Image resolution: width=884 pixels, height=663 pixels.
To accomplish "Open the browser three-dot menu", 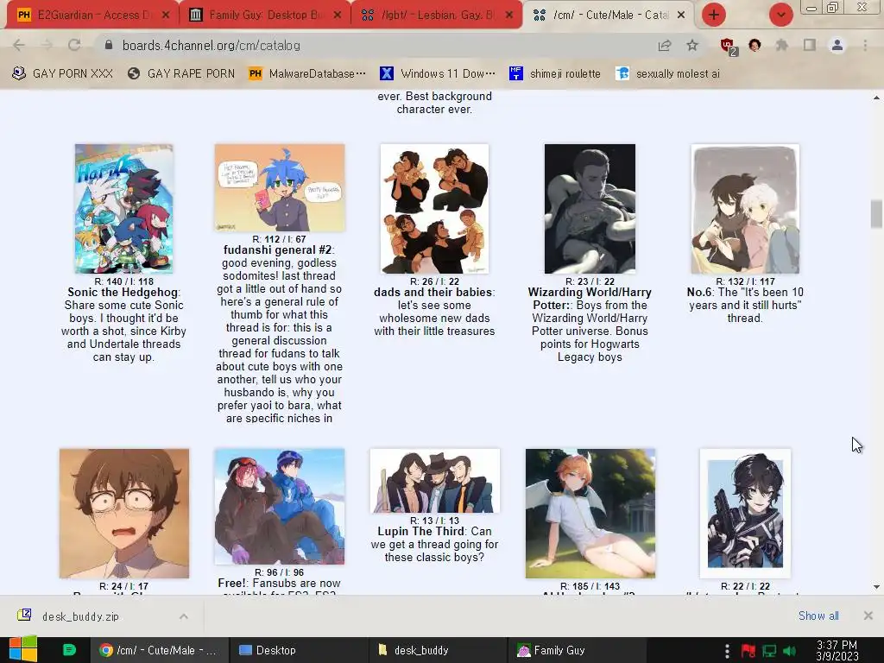I will point(865,45).
